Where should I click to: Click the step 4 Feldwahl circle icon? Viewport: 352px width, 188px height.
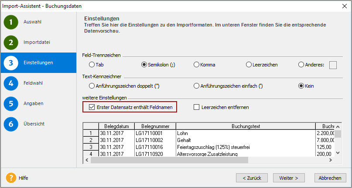click(x=11, y=83)
